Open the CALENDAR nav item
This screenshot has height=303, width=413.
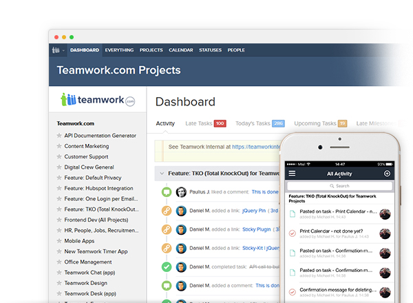(181, 50)
